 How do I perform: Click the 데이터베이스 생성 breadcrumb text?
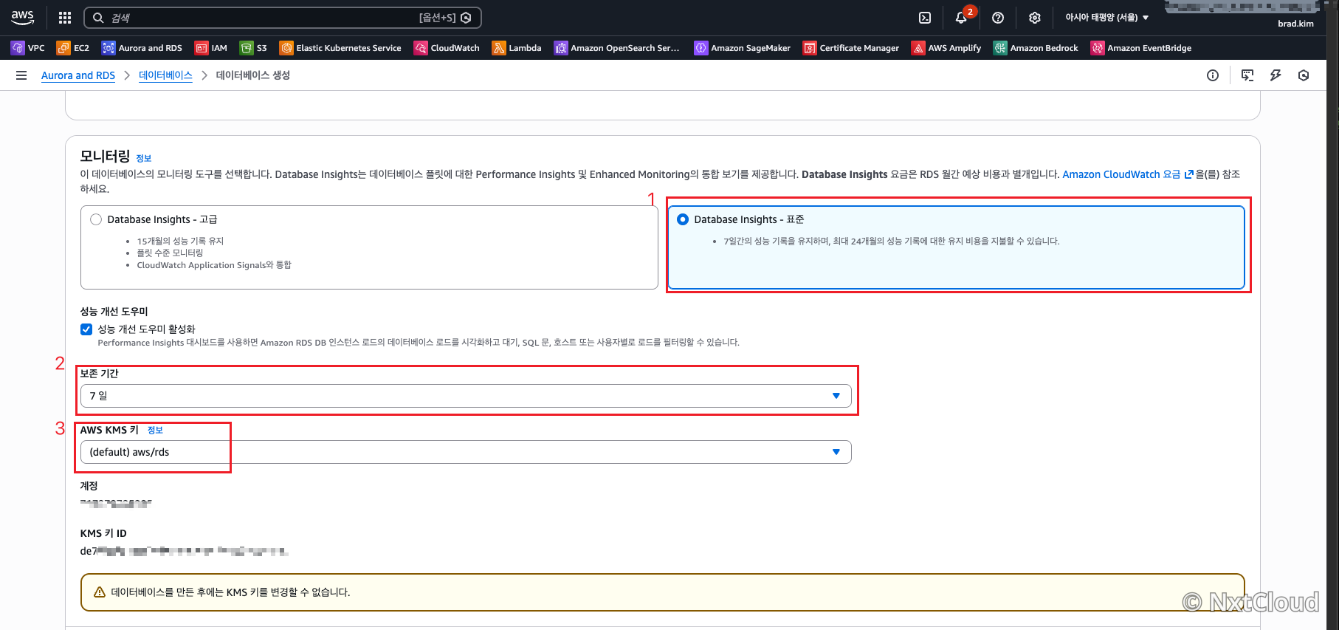pos(253,75)
